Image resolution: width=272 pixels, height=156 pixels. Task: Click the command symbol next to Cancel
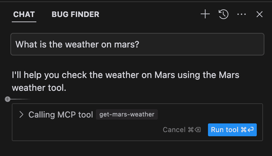click(191, 130)
